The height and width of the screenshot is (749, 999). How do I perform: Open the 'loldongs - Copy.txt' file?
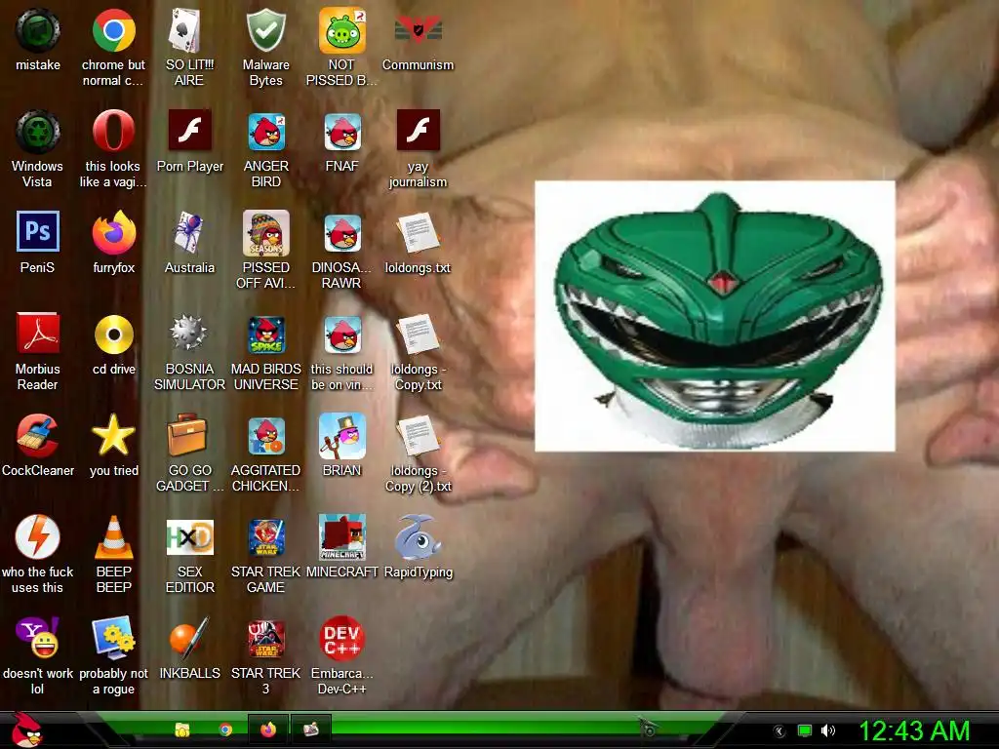[418, 334]
